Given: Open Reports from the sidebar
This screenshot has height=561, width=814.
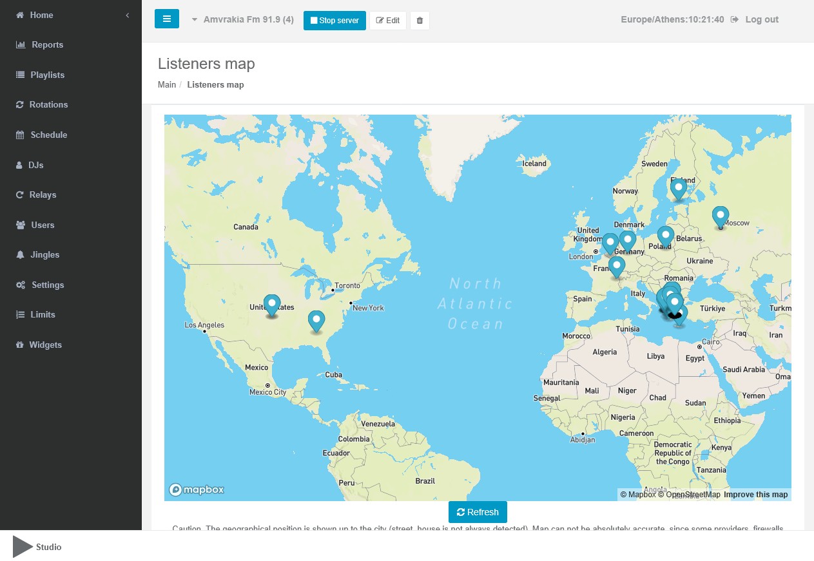Looking at the screenshot, I should 47,45.
